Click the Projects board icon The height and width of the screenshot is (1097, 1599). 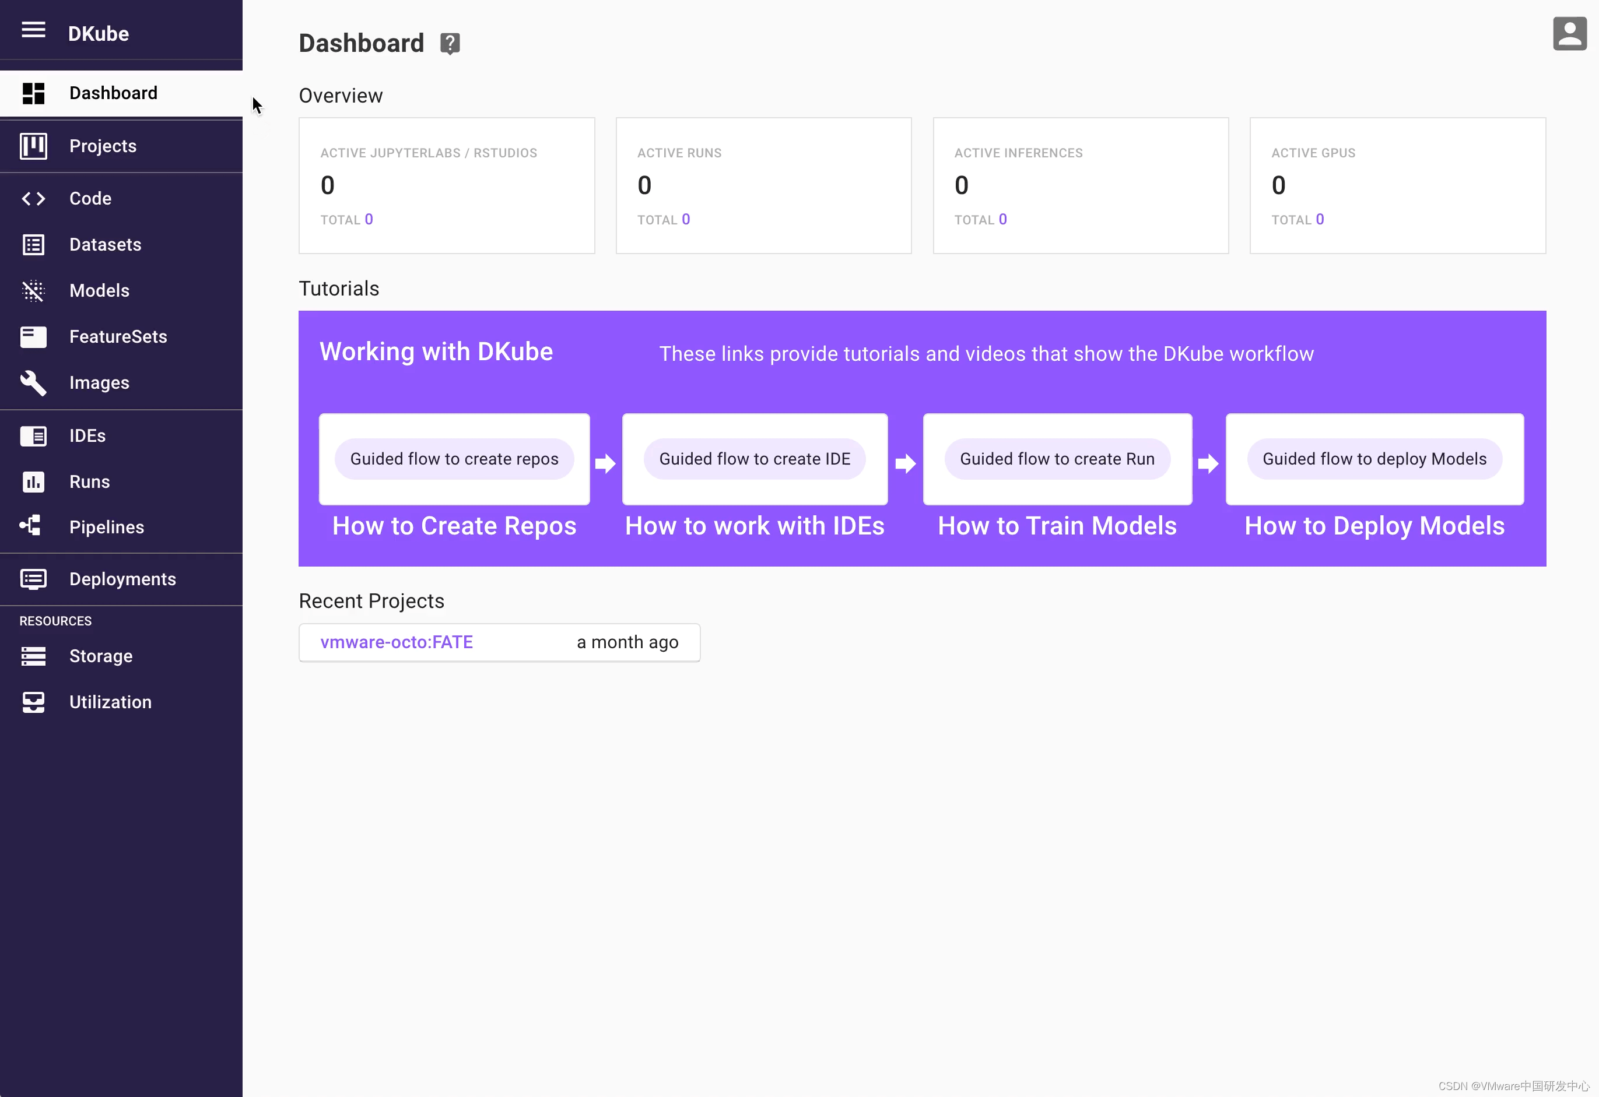coord(33,146)
